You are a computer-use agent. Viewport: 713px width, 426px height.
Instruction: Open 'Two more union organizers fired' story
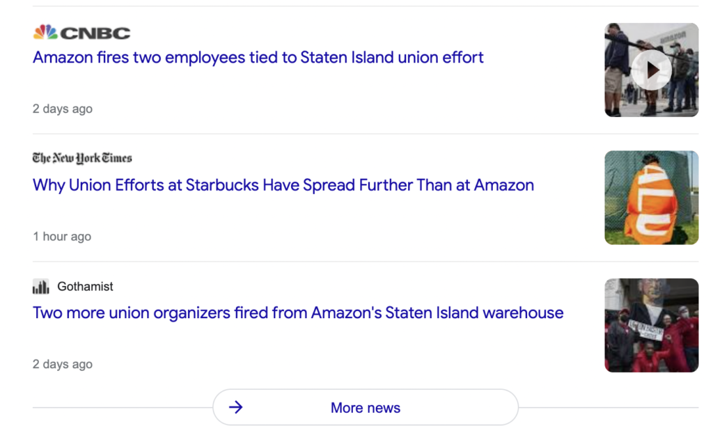[x=297, y=313]
